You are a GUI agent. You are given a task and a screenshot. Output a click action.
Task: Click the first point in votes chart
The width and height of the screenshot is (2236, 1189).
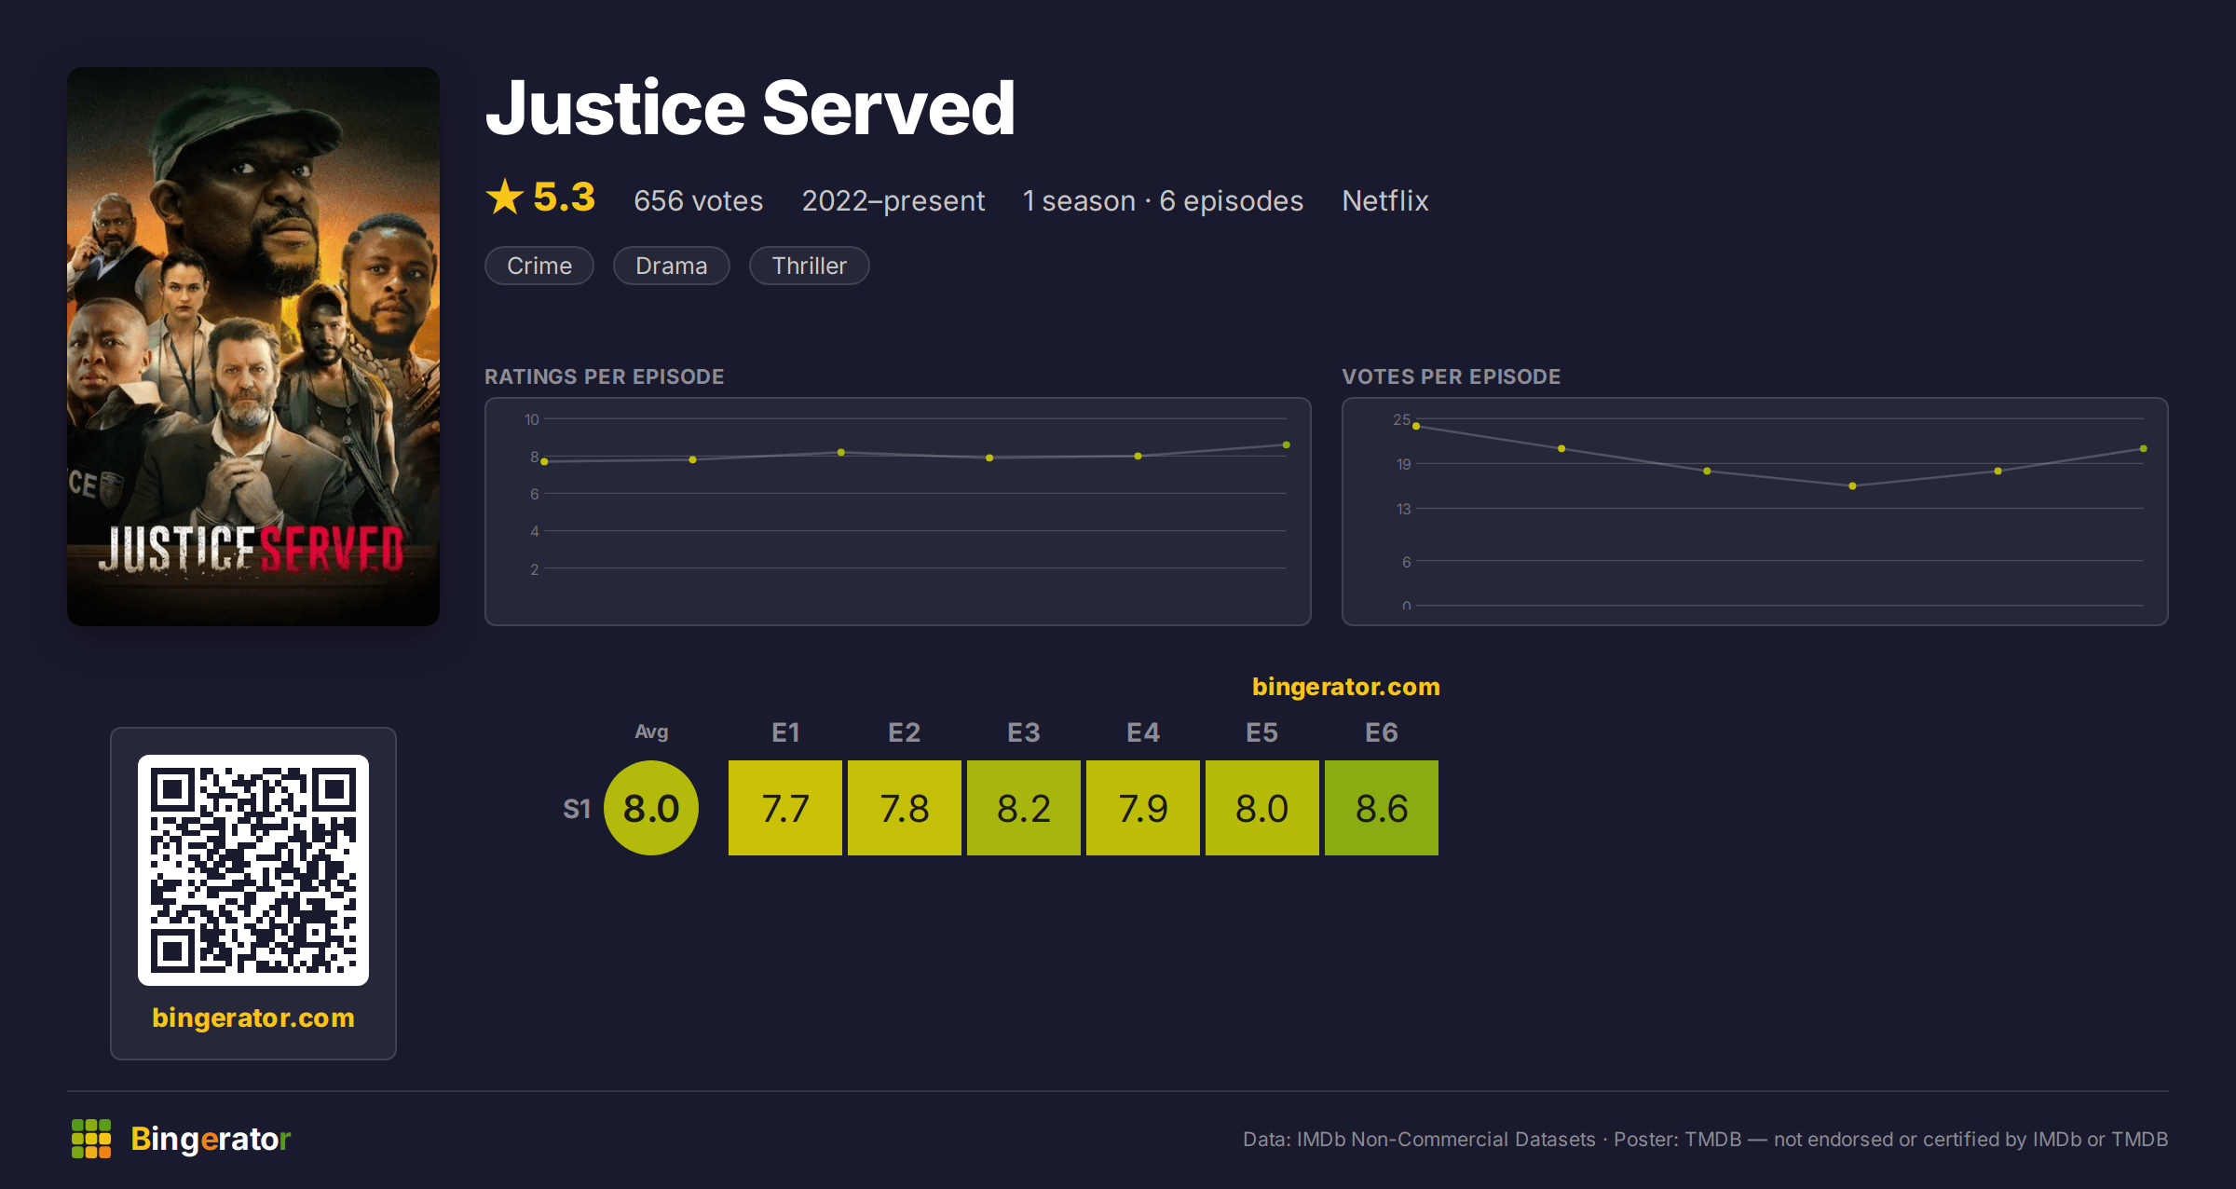point(1416,427)
